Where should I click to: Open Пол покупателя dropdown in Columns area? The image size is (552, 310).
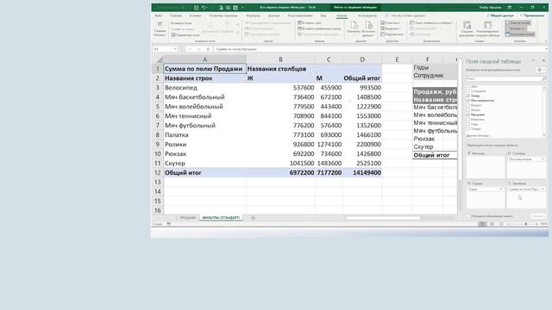pyautogui.click(x=543, y=159)
